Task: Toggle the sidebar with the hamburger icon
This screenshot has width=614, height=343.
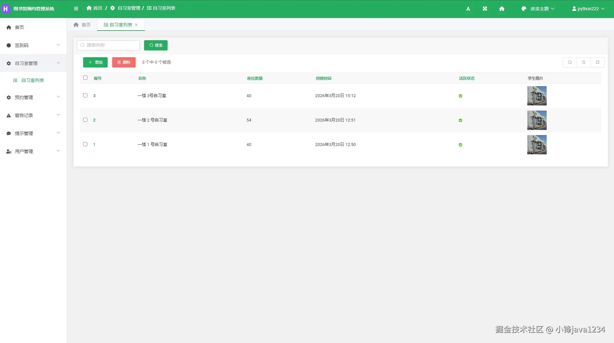Action: tap(76, 9)
